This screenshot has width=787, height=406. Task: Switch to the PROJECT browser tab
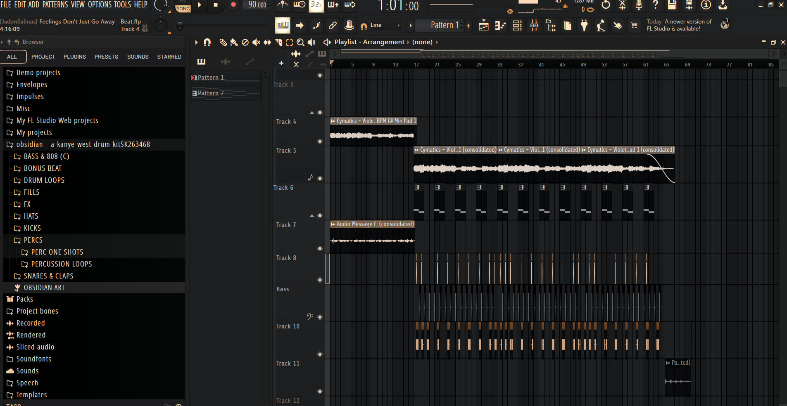[x=43, y=57]
